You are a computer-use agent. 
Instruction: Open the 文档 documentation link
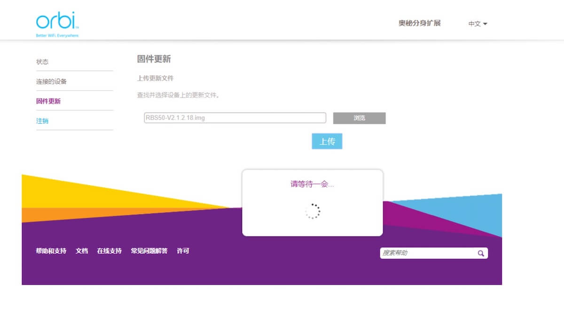click(82, 251)
